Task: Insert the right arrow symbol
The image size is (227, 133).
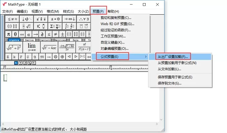Action: click(36, 34)
